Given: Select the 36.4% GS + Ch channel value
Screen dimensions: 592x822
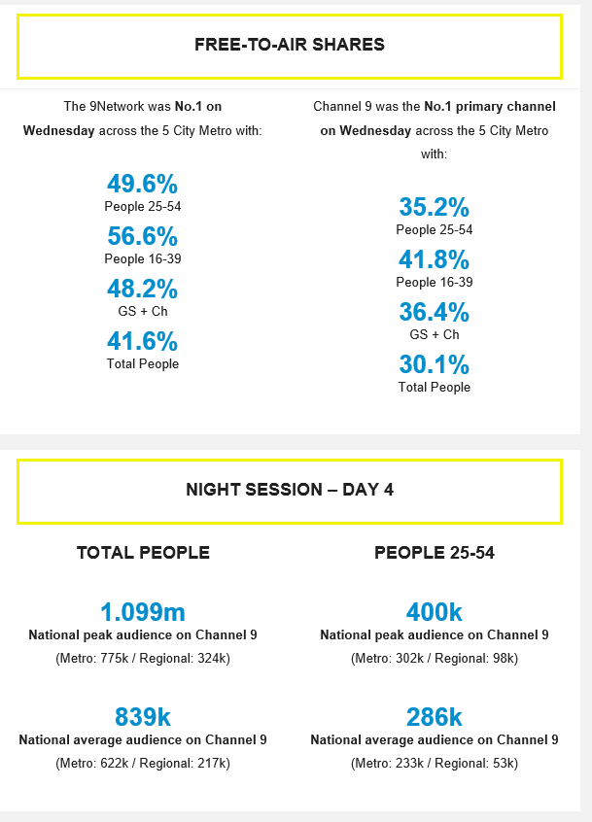Looking at the screenshot, I should (435, 312).
